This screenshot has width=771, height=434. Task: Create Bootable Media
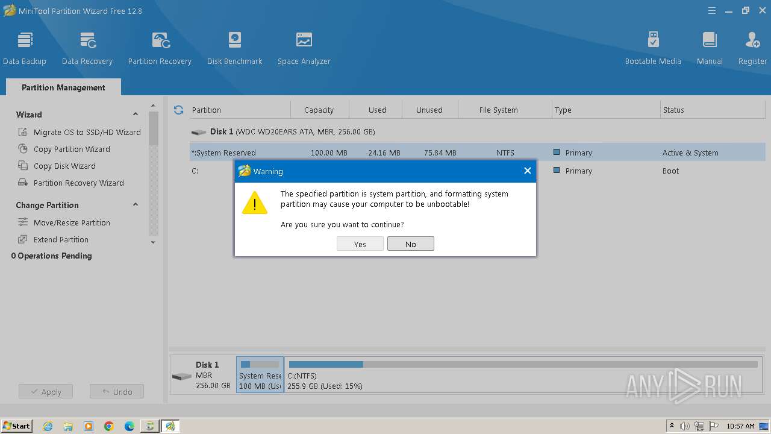pos(653,48)
